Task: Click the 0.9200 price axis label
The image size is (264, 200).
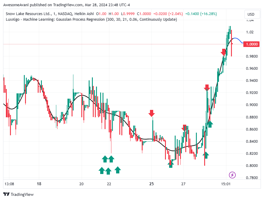Action: 252,93
